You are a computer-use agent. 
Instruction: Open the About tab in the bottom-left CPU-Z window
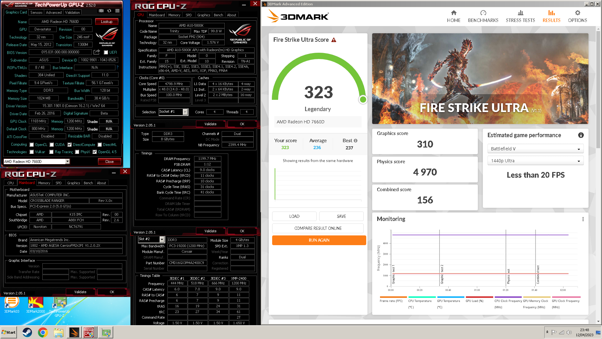[x=101, y=183]
